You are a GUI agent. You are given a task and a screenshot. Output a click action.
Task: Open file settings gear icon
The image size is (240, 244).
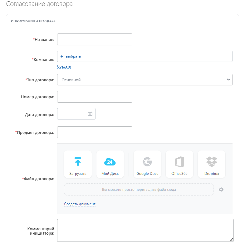[x=221, y=189]
